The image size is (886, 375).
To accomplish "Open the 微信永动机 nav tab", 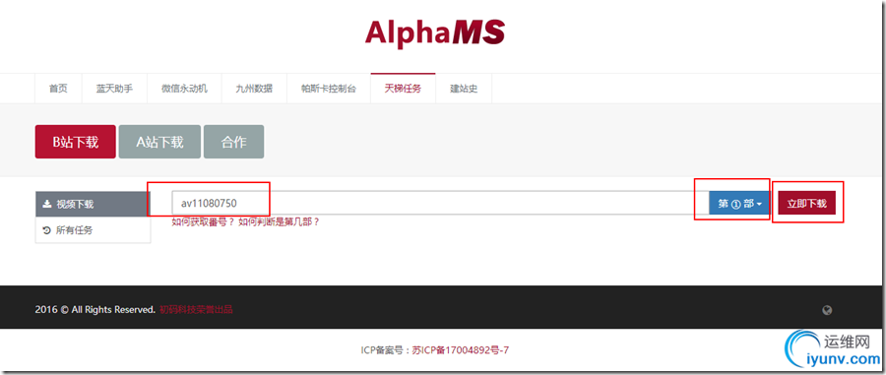I will click(184, 89).
